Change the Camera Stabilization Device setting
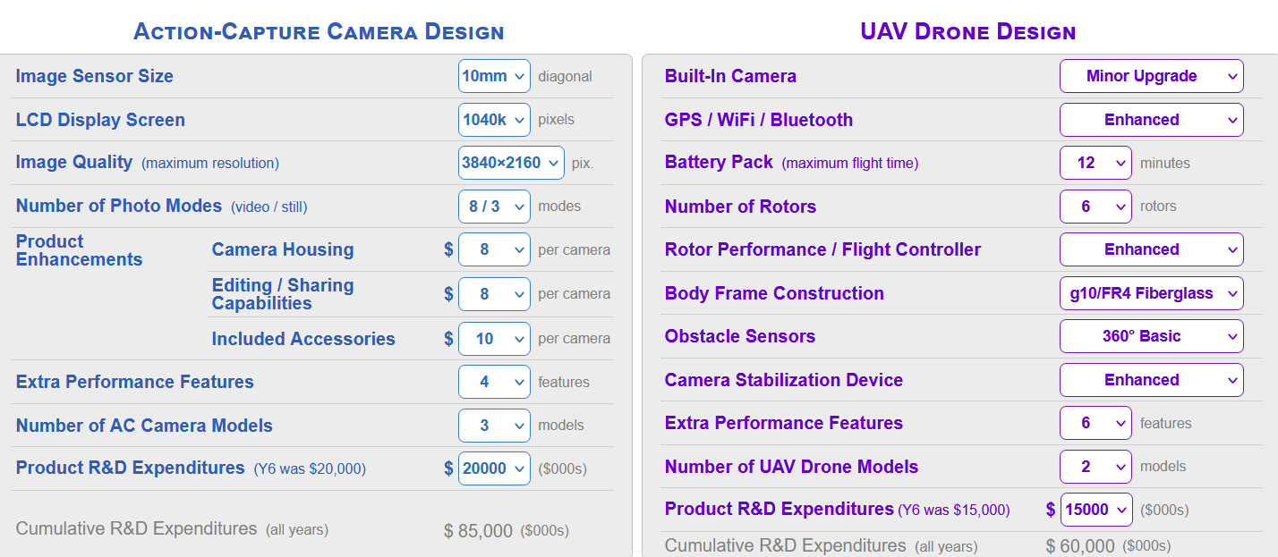1278x557 pixels. [x=1151, y=379]
